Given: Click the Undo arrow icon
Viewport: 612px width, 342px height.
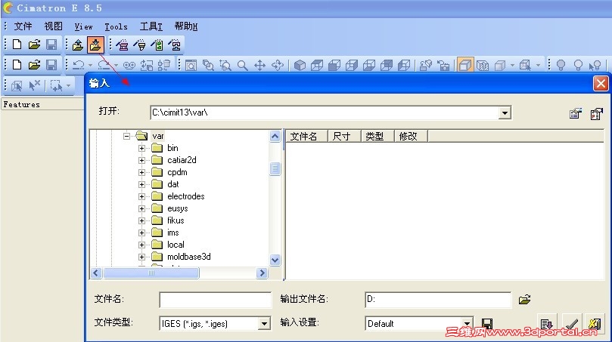Looking at the screenshot, I should pos(79,65).
